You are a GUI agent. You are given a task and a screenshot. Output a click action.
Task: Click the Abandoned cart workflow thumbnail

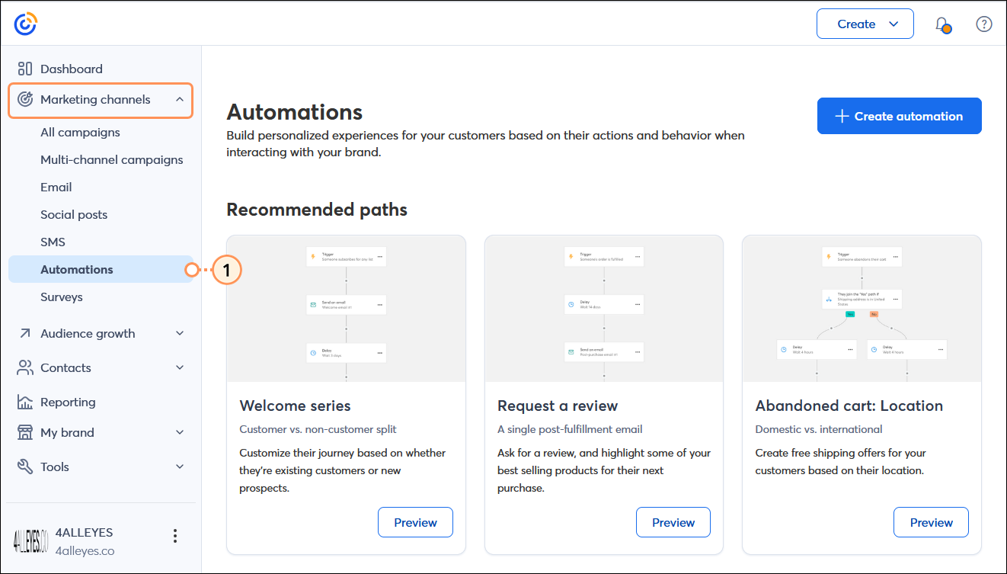862,309
